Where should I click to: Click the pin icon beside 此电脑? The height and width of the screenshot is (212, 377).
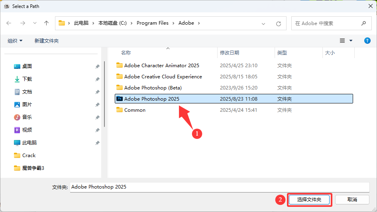(x=97, y=143)
